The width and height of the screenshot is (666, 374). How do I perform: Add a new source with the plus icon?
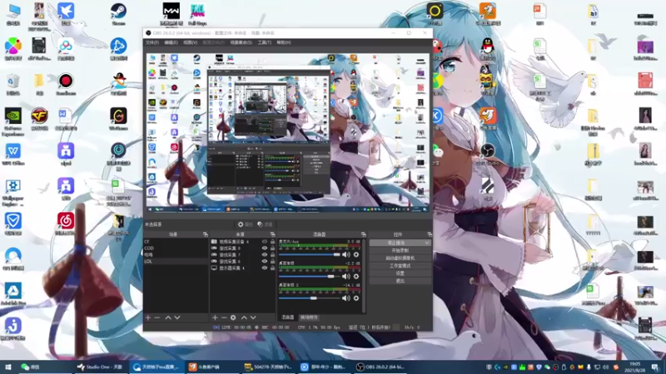tap(215, 317)
